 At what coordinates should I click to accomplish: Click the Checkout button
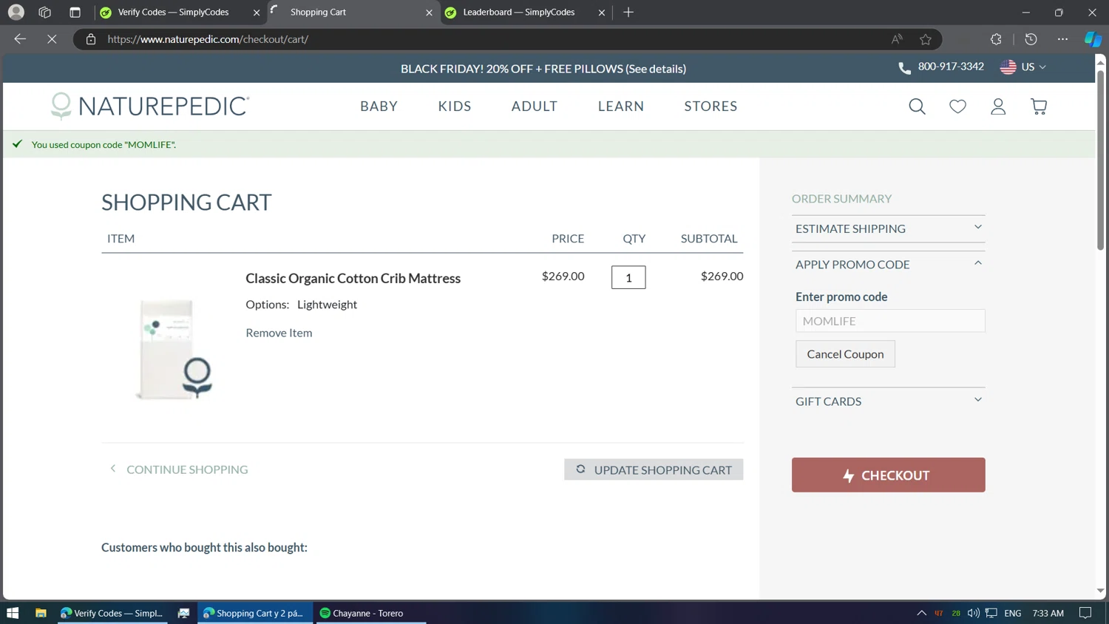pos(889,475)
